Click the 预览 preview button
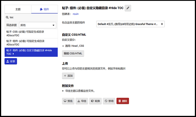The image size is (196, 117). click(x=68, y=101)
